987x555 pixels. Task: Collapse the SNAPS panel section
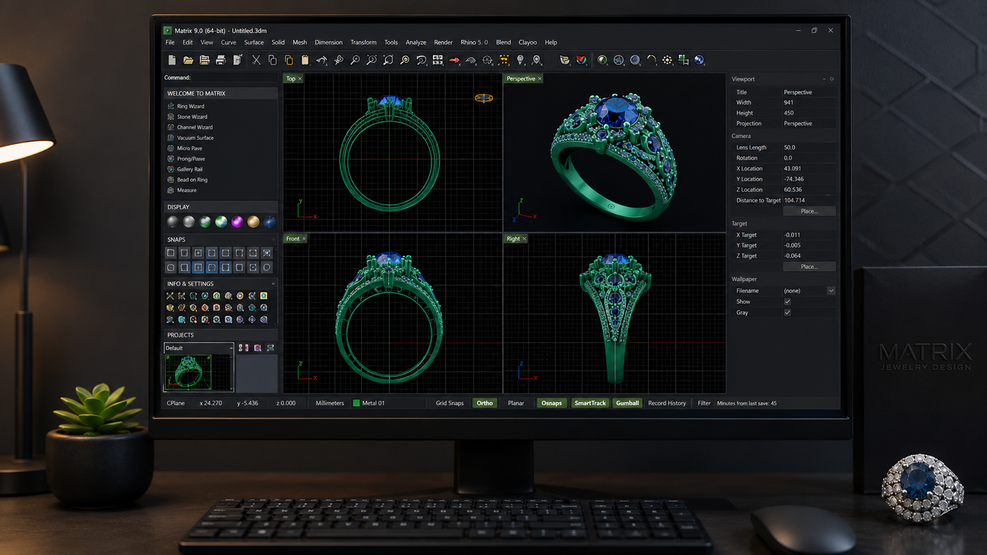(273, 239)
